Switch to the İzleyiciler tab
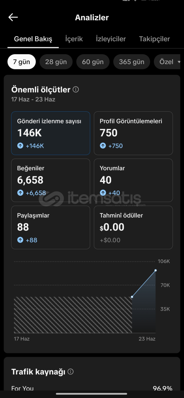184x398 pixels. [111, 39]
